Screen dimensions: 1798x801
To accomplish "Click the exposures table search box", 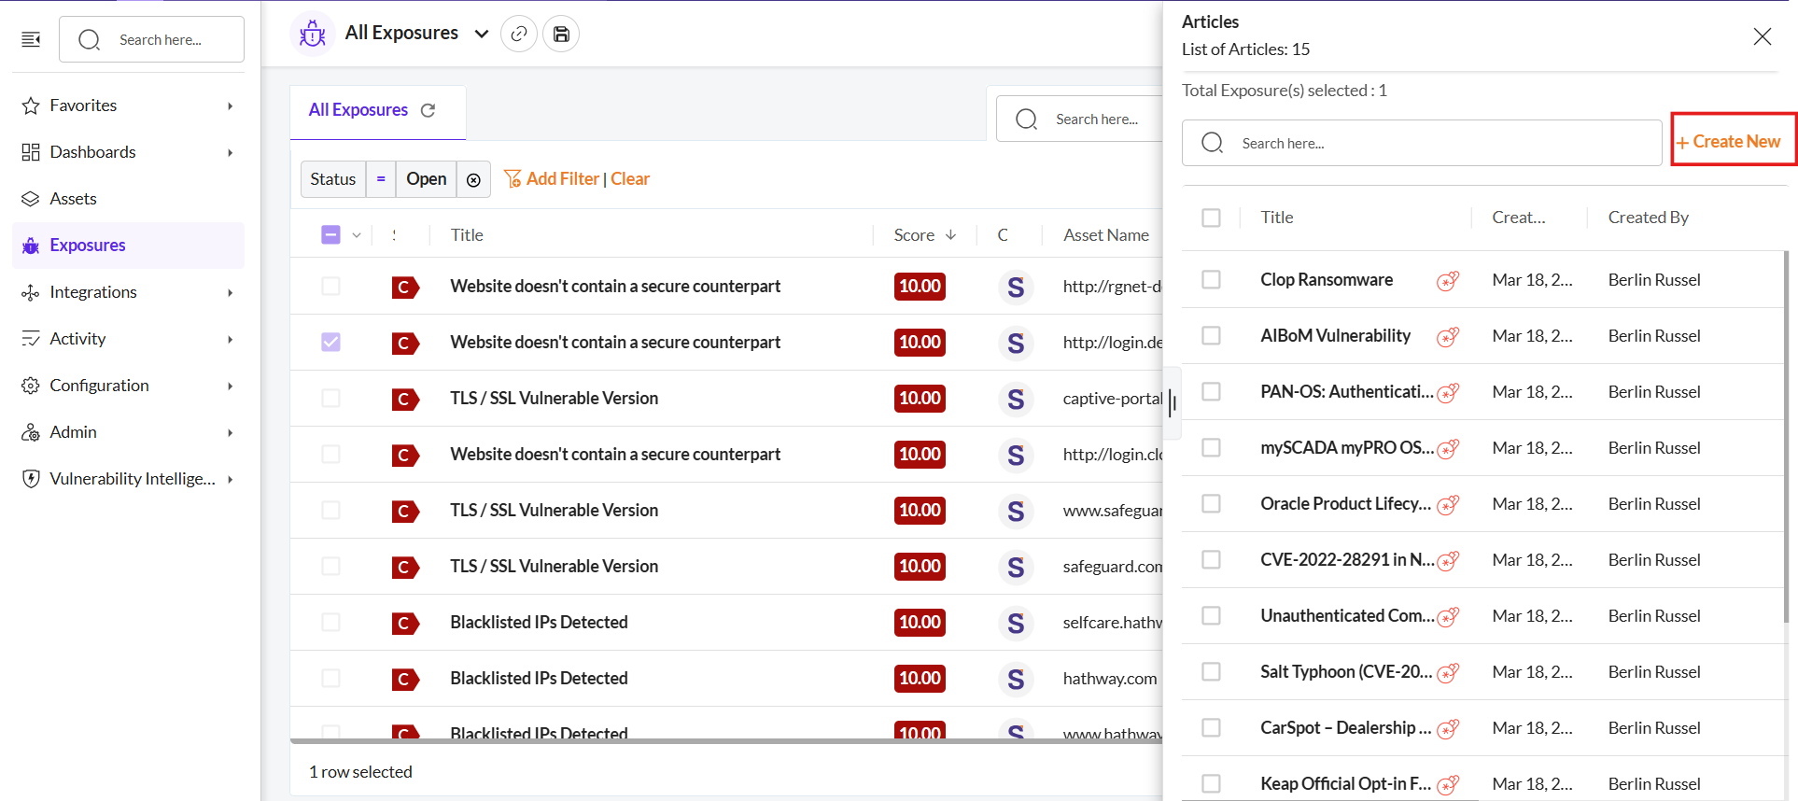I will 1080,119.
